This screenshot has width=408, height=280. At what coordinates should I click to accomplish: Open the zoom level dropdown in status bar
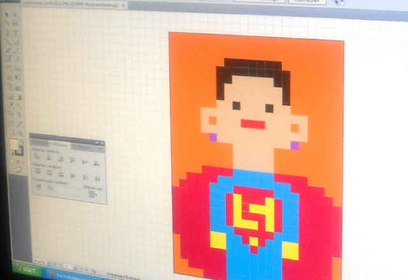[x=49, y=263]
